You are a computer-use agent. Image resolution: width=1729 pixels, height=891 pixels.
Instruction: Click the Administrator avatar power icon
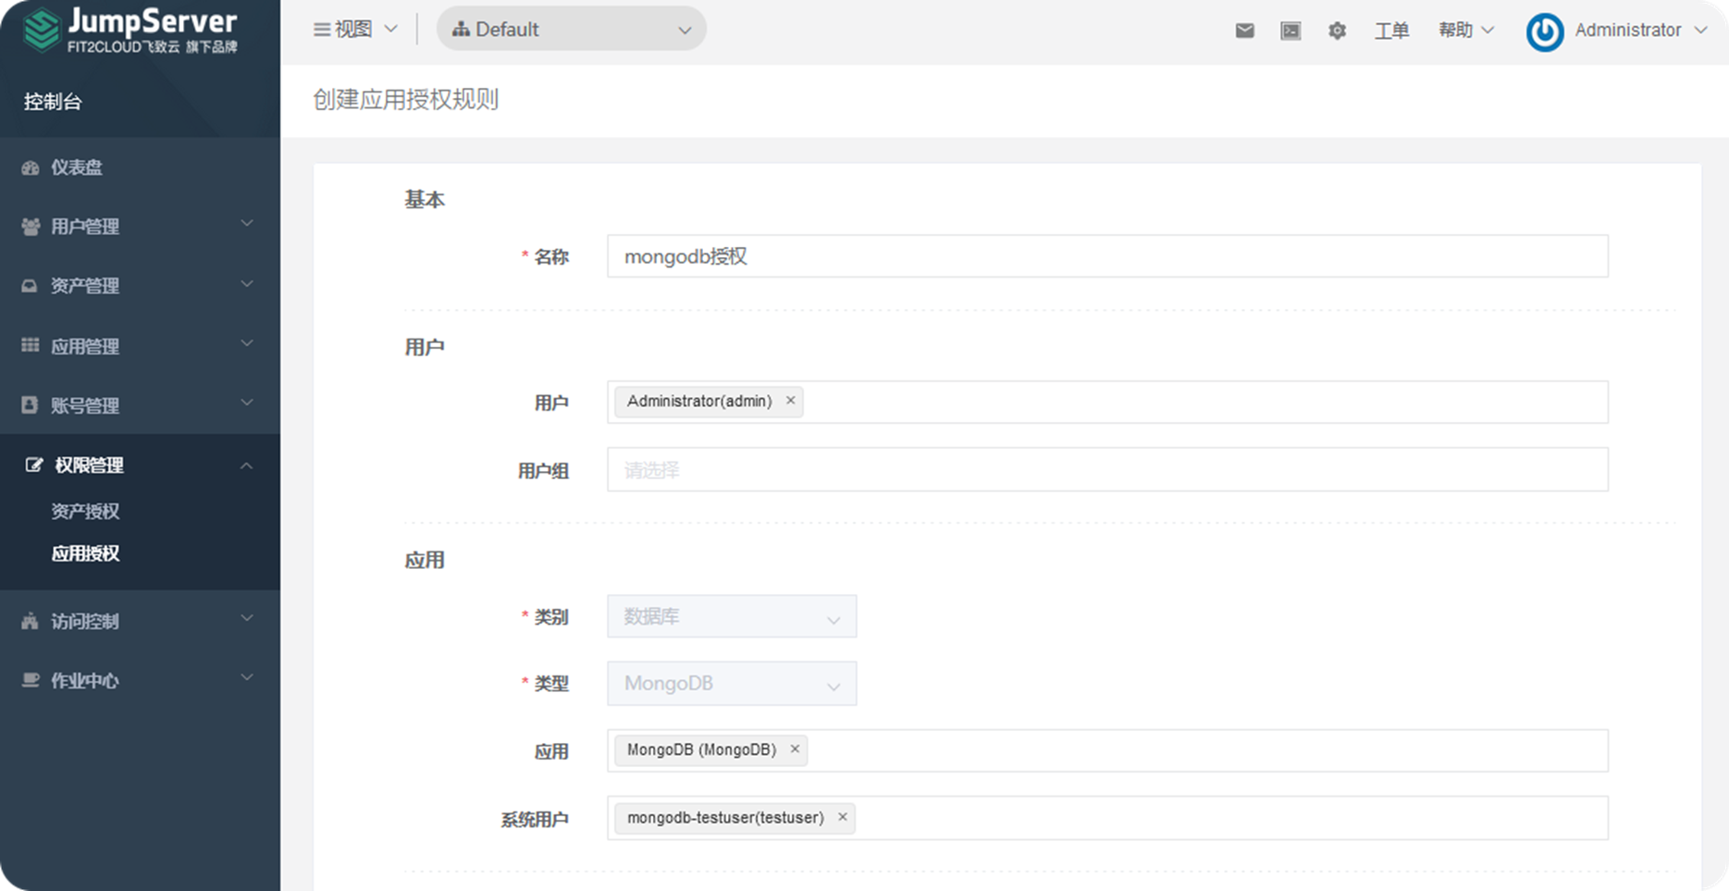pos(1544,30)
